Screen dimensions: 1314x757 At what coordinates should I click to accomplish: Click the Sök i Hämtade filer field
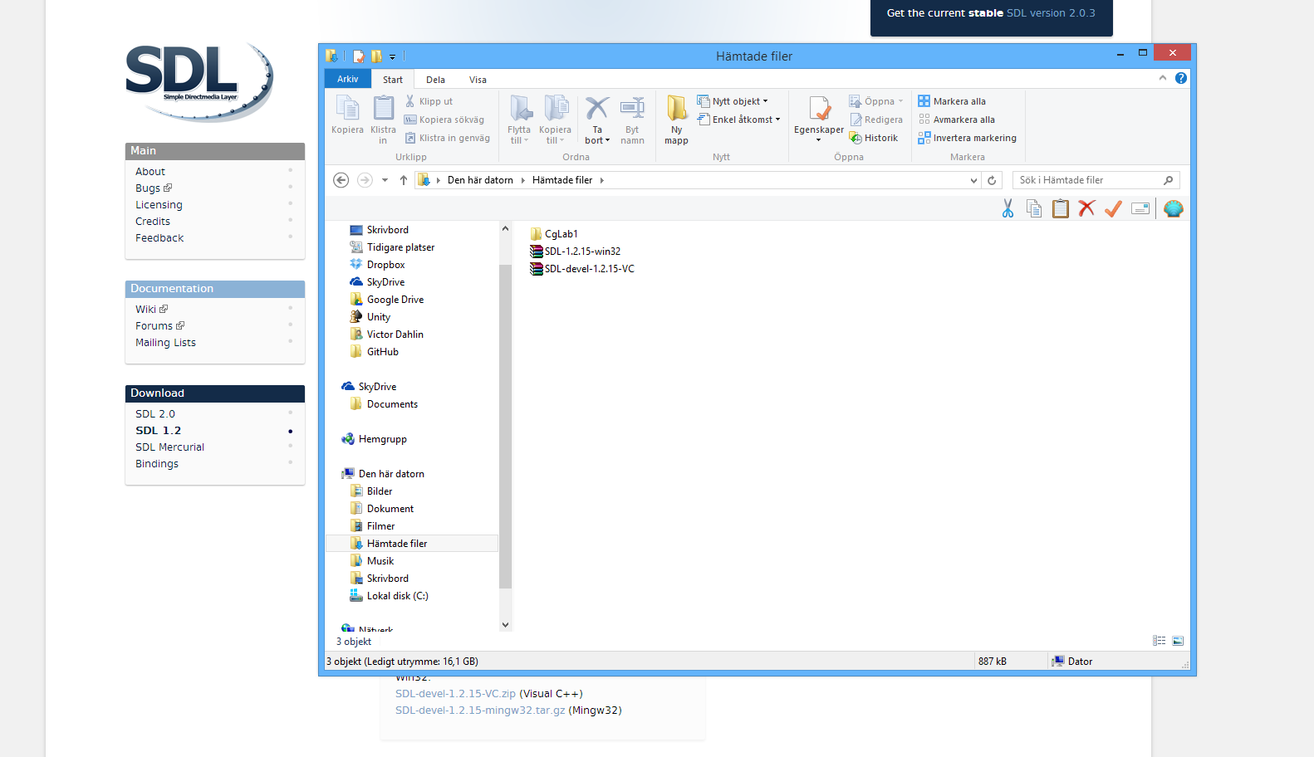1096,180
